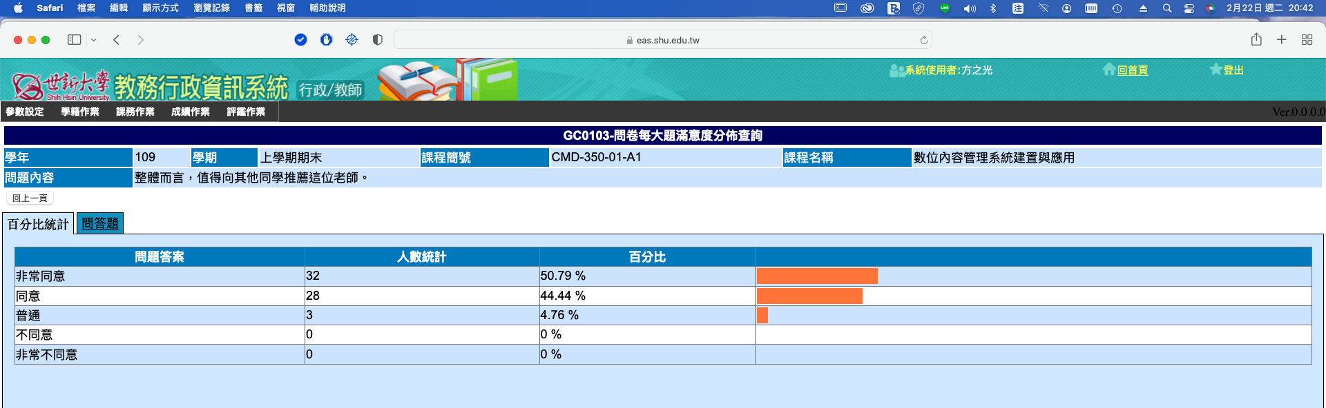Viewport: 1326px width, 408px height.
Task: Click the eas.shu.edu.tw address bar
Action: [x=663, y=40]
